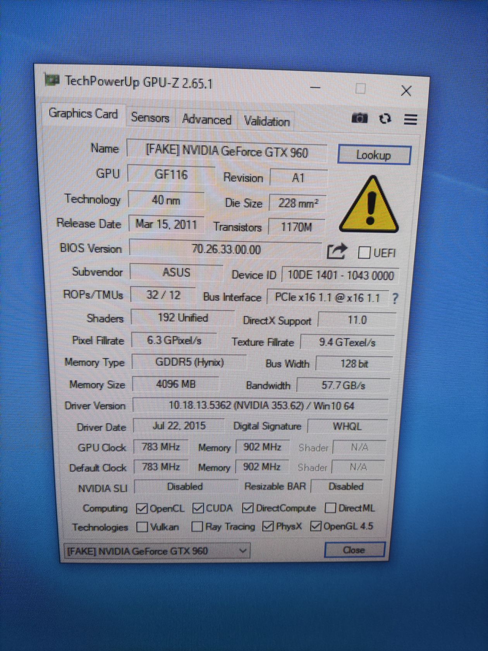The height and width of the screenshot is (651, 488).
Task: Click the Technology 40 nm field
Action: click(x=166, y=200)
